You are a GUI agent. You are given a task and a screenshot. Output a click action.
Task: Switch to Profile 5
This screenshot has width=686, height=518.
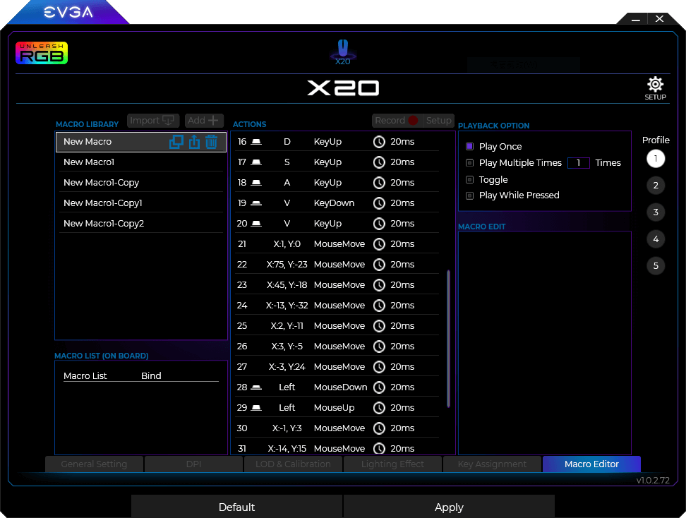point(656,265)
